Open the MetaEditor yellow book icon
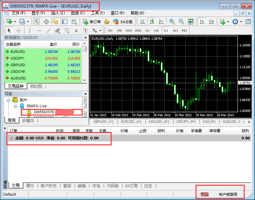This screenshot has width=255, height=200. (x=107, y=22)
